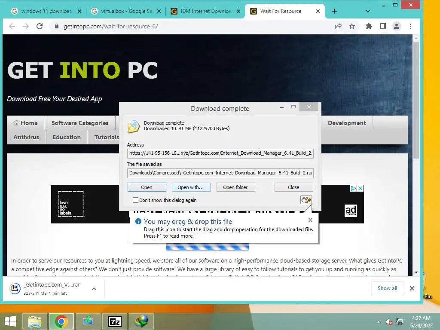Screen dimensions: 440x330
Task: Close the virtualbox Google Search tab
Action: [159, 11]
